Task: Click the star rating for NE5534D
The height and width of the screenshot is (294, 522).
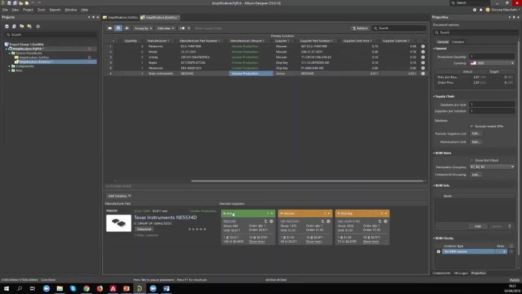Action: [x=197, y=229]
